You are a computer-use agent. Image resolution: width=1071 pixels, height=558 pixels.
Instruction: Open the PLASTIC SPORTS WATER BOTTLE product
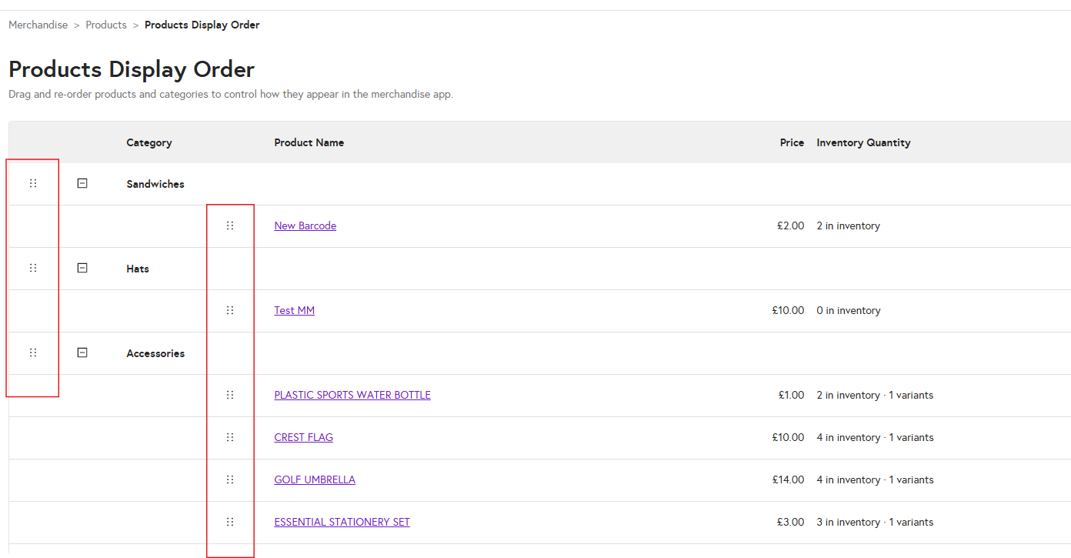352,395
